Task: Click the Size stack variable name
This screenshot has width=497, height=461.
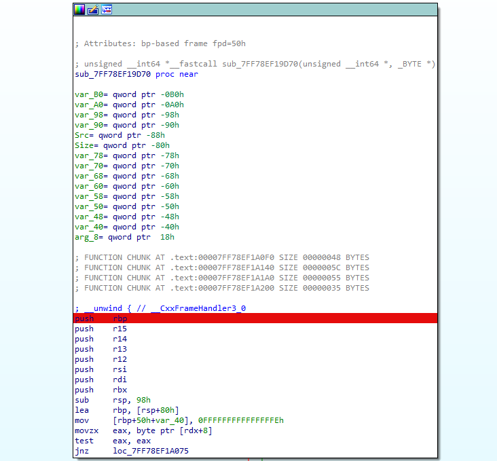Action: 83,145
